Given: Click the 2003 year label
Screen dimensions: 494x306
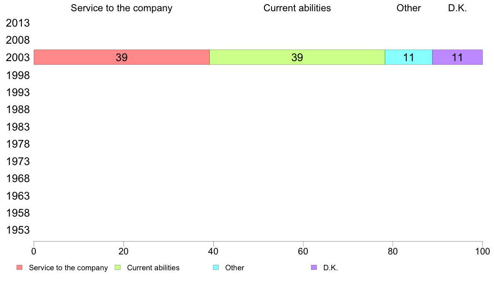Looking at the screenshot, I should (18, 58).
